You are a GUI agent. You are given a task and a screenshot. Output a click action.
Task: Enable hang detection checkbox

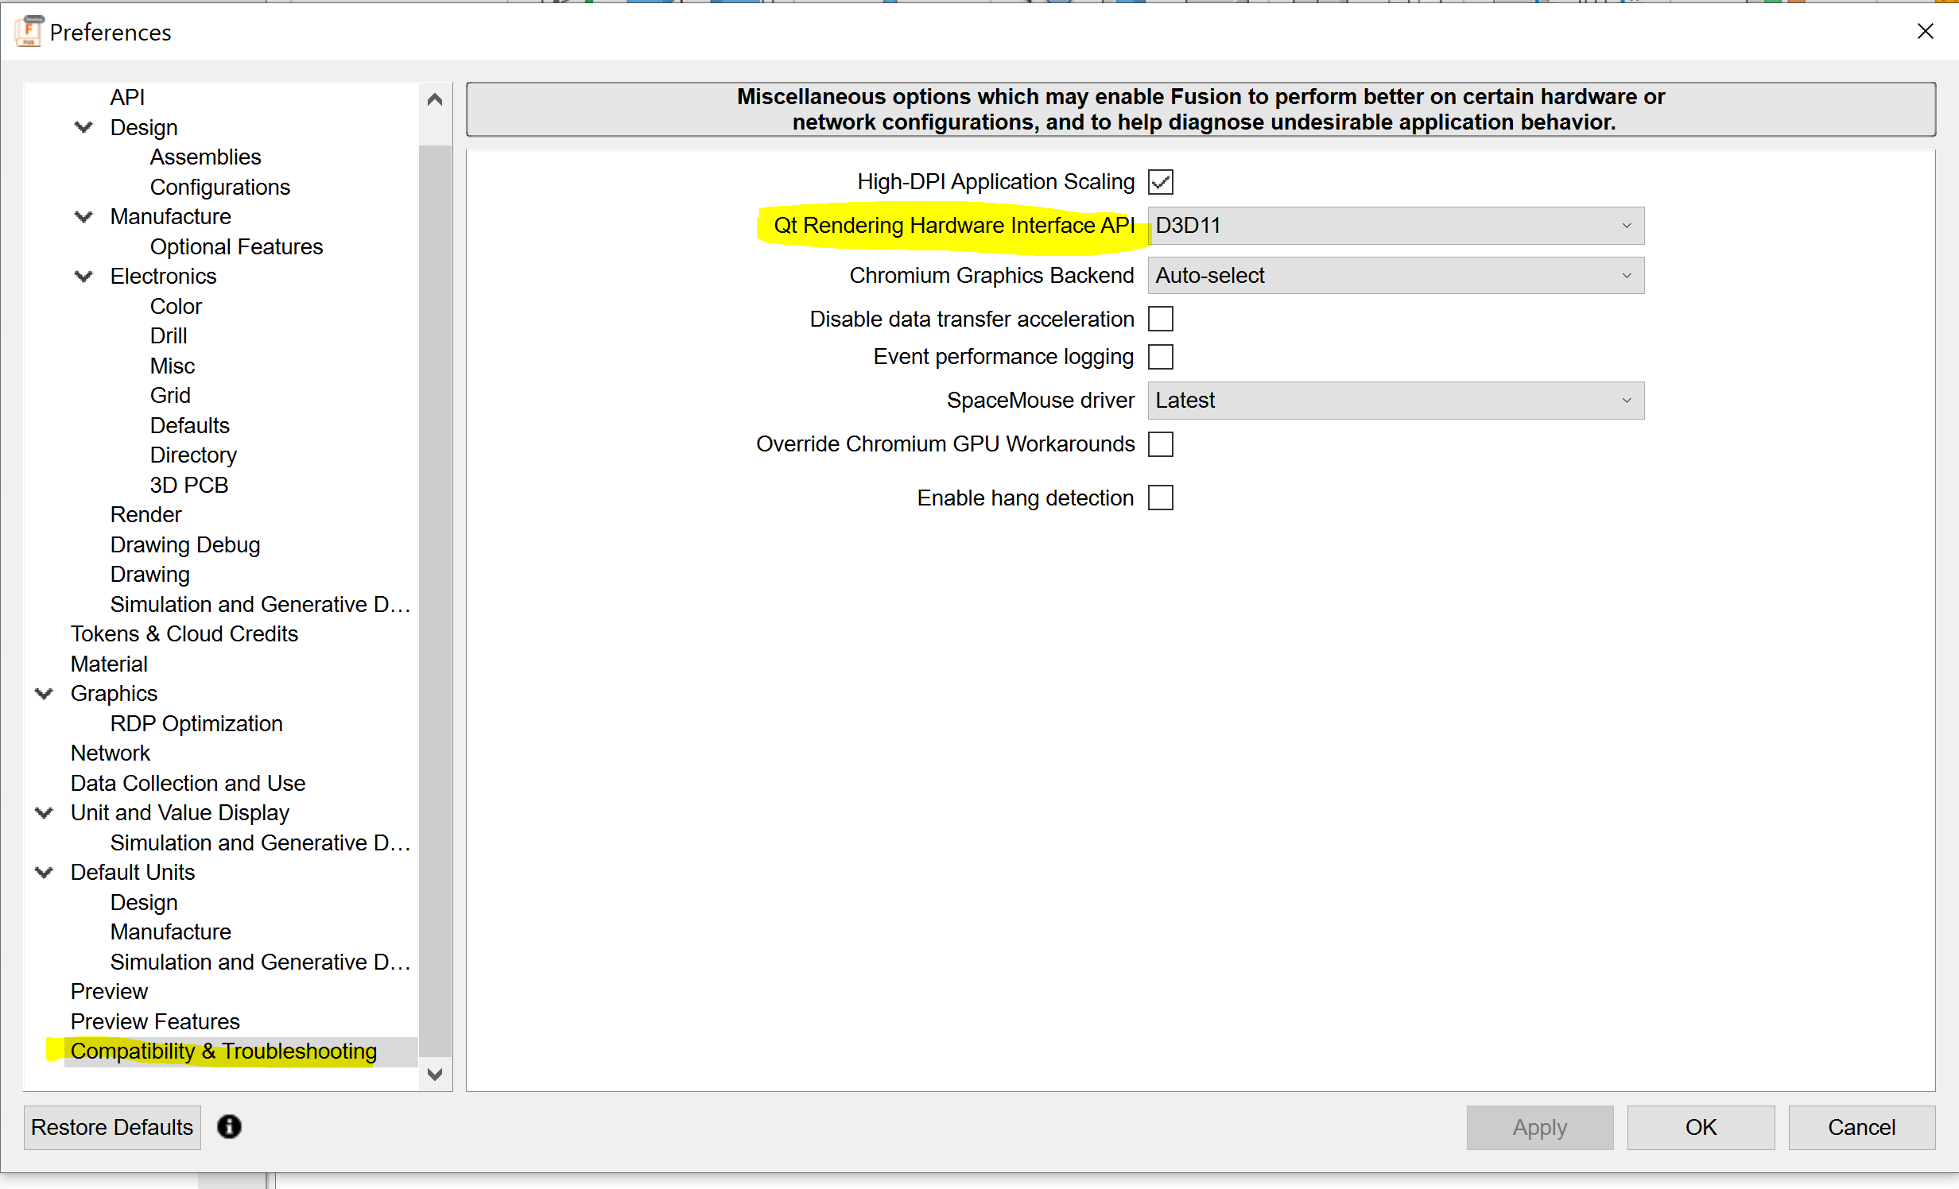pyautogui.click(x=1160, y=498)
